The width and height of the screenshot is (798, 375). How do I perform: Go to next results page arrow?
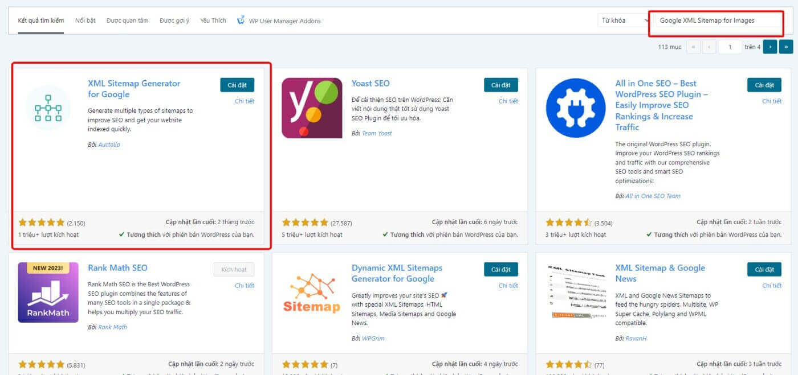(770, 47)
